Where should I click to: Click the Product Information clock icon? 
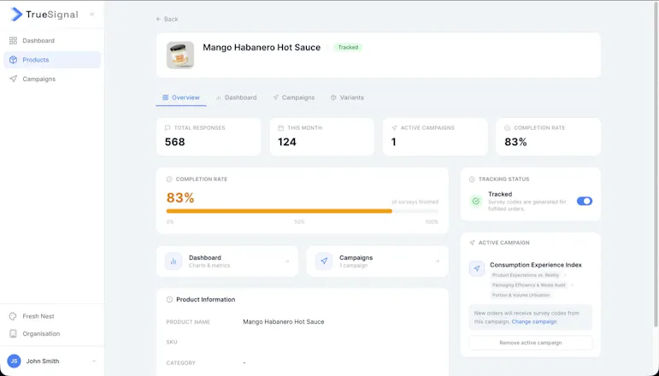tap(169, 300)
